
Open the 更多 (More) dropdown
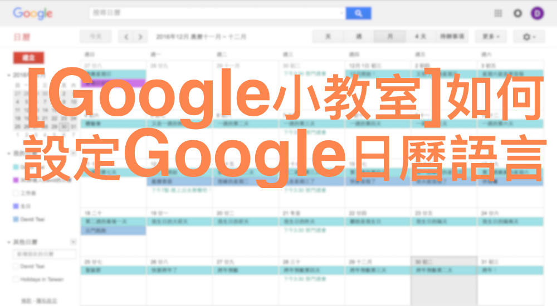[491, 37]
